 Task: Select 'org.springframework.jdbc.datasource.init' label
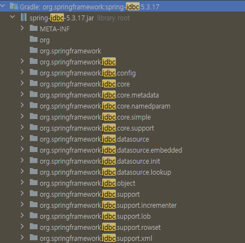(100, 161)
